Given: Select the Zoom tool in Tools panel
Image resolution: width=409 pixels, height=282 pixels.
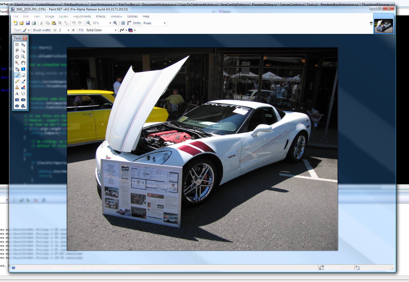Looking at the screenshot, I should click(x=23, y=57).
